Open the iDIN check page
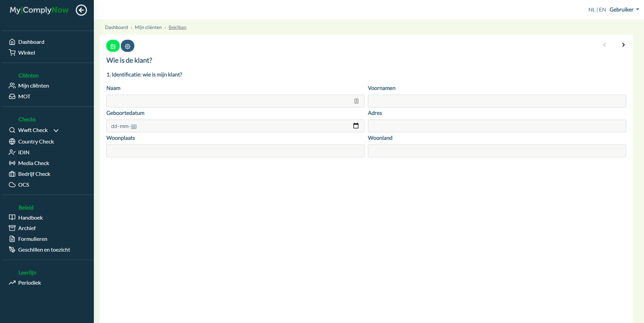This screenshot has height=323, width=644. pos(24,152)
